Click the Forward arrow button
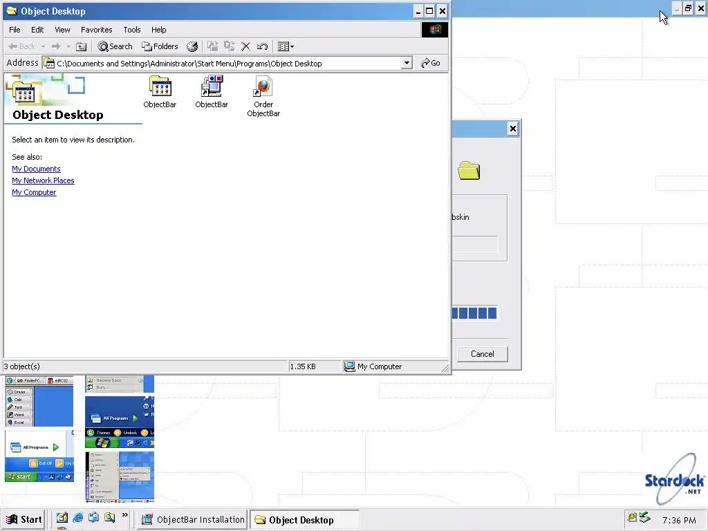 (56, 46)
